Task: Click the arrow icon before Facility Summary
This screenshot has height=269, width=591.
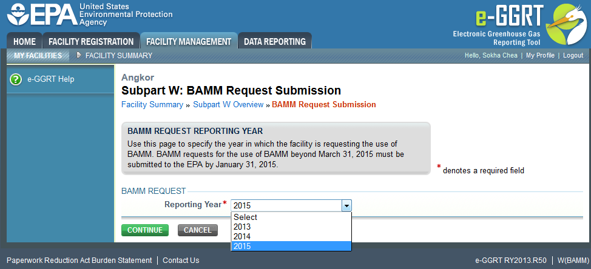Action: click(x=79, y=55)
